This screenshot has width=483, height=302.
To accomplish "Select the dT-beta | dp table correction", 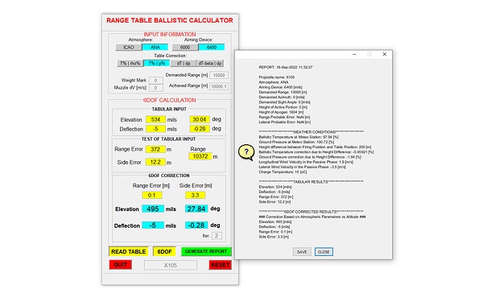I will (210, 63).
